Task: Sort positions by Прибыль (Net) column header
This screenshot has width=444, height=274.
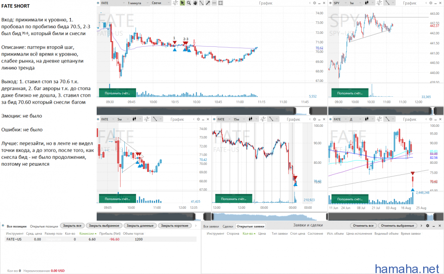Action: click(110, 233)
